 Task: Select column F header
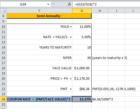pos(39,11)
